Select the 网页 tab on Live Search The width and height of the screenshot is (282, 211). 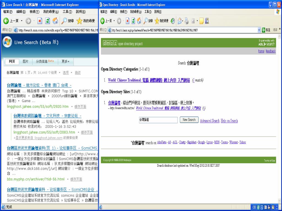tap(12, 62)
